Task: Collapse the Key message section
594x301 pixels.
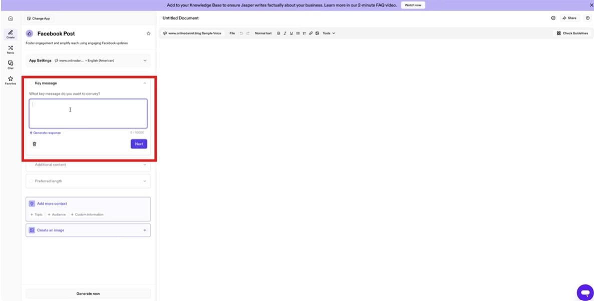Action: point(145,83)
